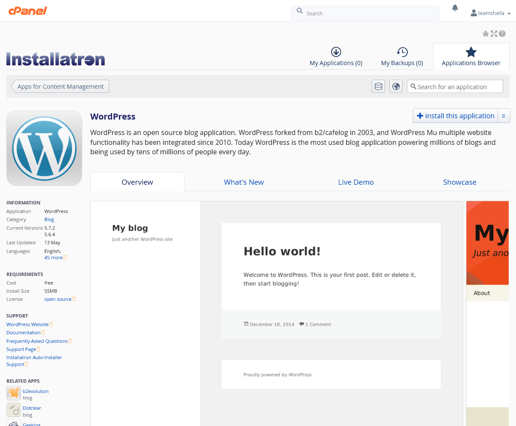Click the Install Size value "55MB"

pyautogui.click(x=50, y=291)
